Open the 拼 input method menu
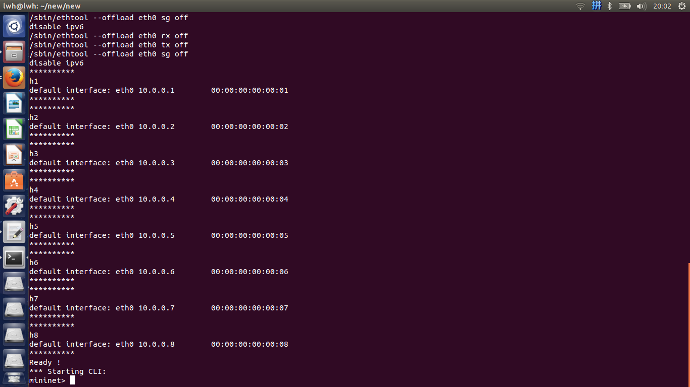This screenshot has height=387, width=690. click(597, 6)
